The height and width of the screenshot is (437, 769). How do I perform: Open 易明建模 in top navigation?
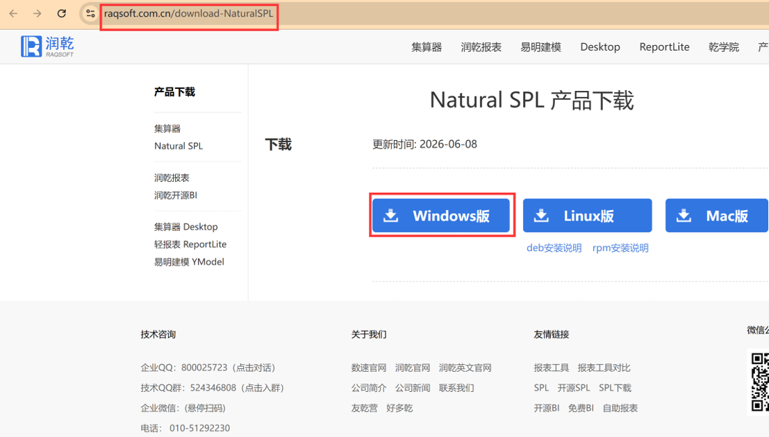click(540, 47)
